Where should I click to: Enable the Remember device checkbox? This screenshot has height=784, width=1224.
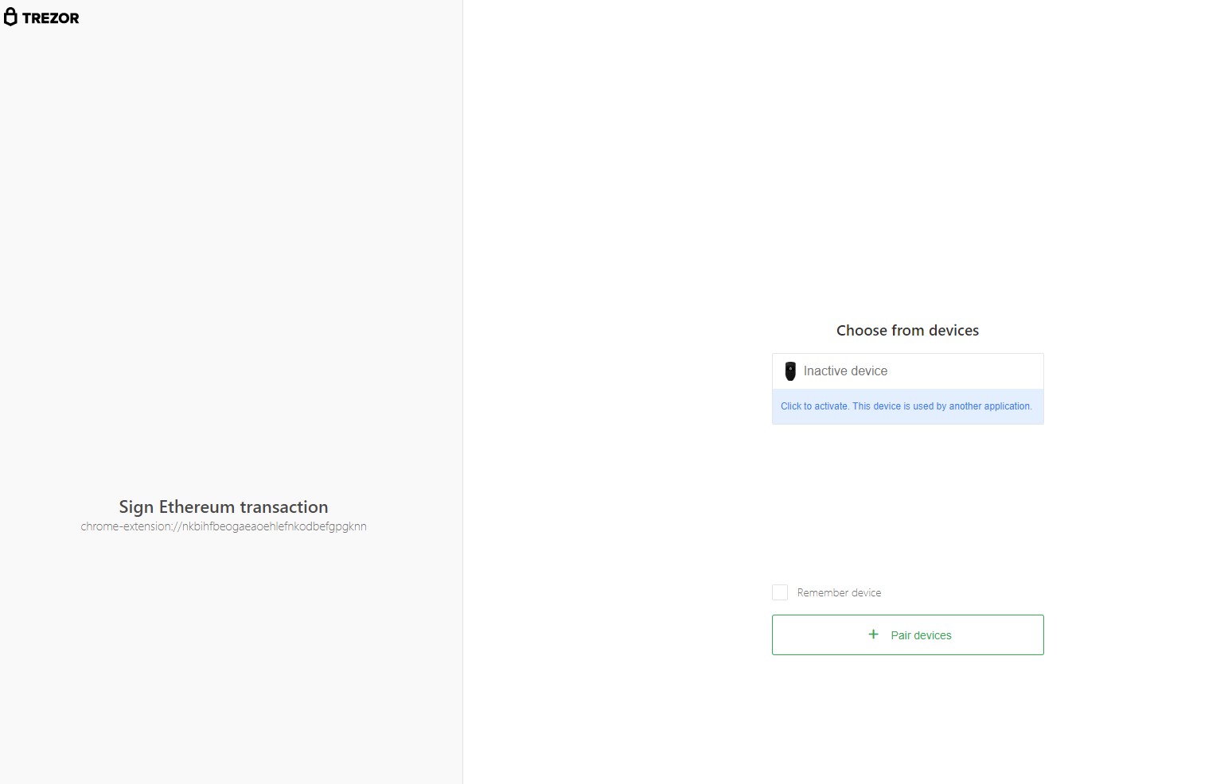[x=780, y=592]
